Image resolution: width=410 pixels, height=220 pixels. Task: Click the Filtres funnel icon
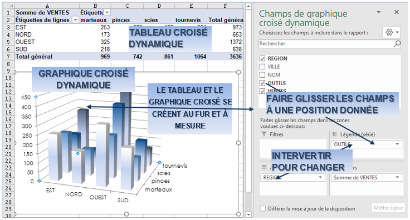click(264, 134)
